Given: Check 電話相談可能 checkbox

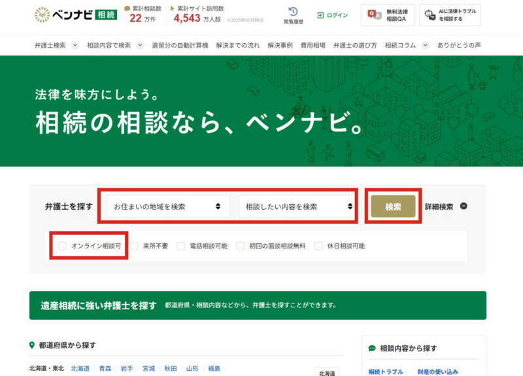Looking at the screenshot, I should tap(181, 247).
